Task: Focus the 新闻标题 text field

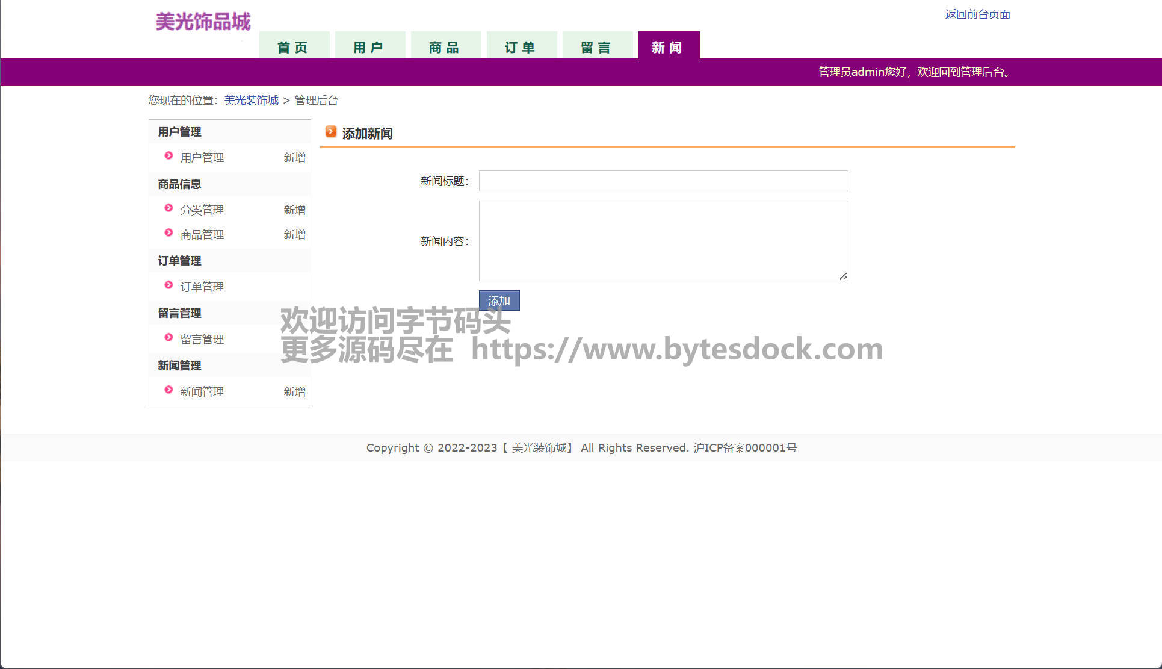Action: click(x=663, y=181)
